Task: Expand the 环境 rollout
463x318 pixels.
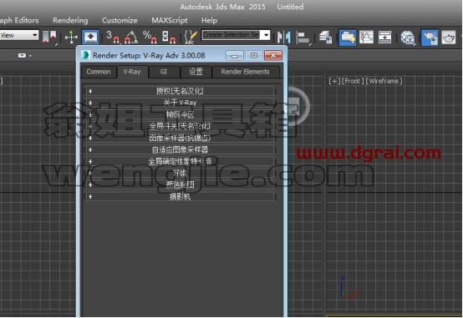Action: tap(181, 173)
